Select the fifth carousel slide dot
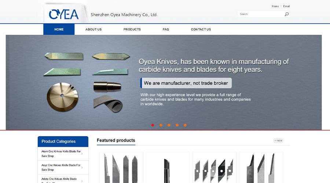 pos(185,125)
